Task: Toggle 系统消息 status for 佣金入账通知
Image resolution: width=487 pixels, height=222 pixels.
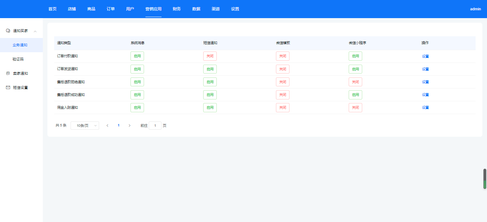Action: pyautogui.click(x=137, y=107)
